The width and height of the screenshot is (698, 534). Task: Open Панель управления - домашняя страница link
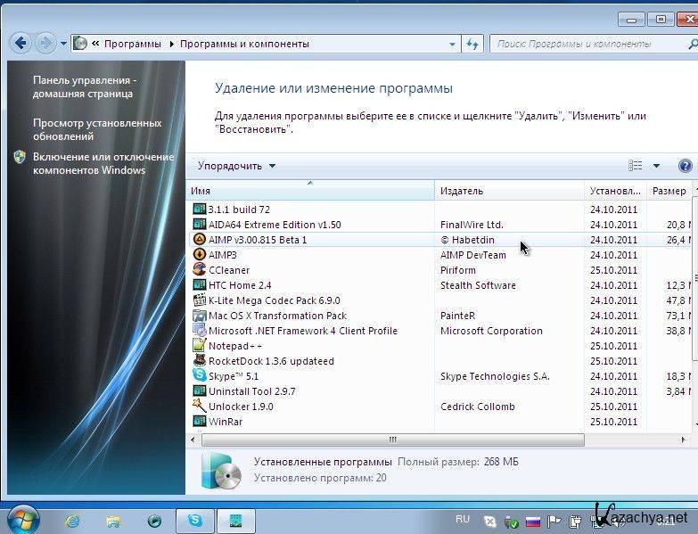83,86
